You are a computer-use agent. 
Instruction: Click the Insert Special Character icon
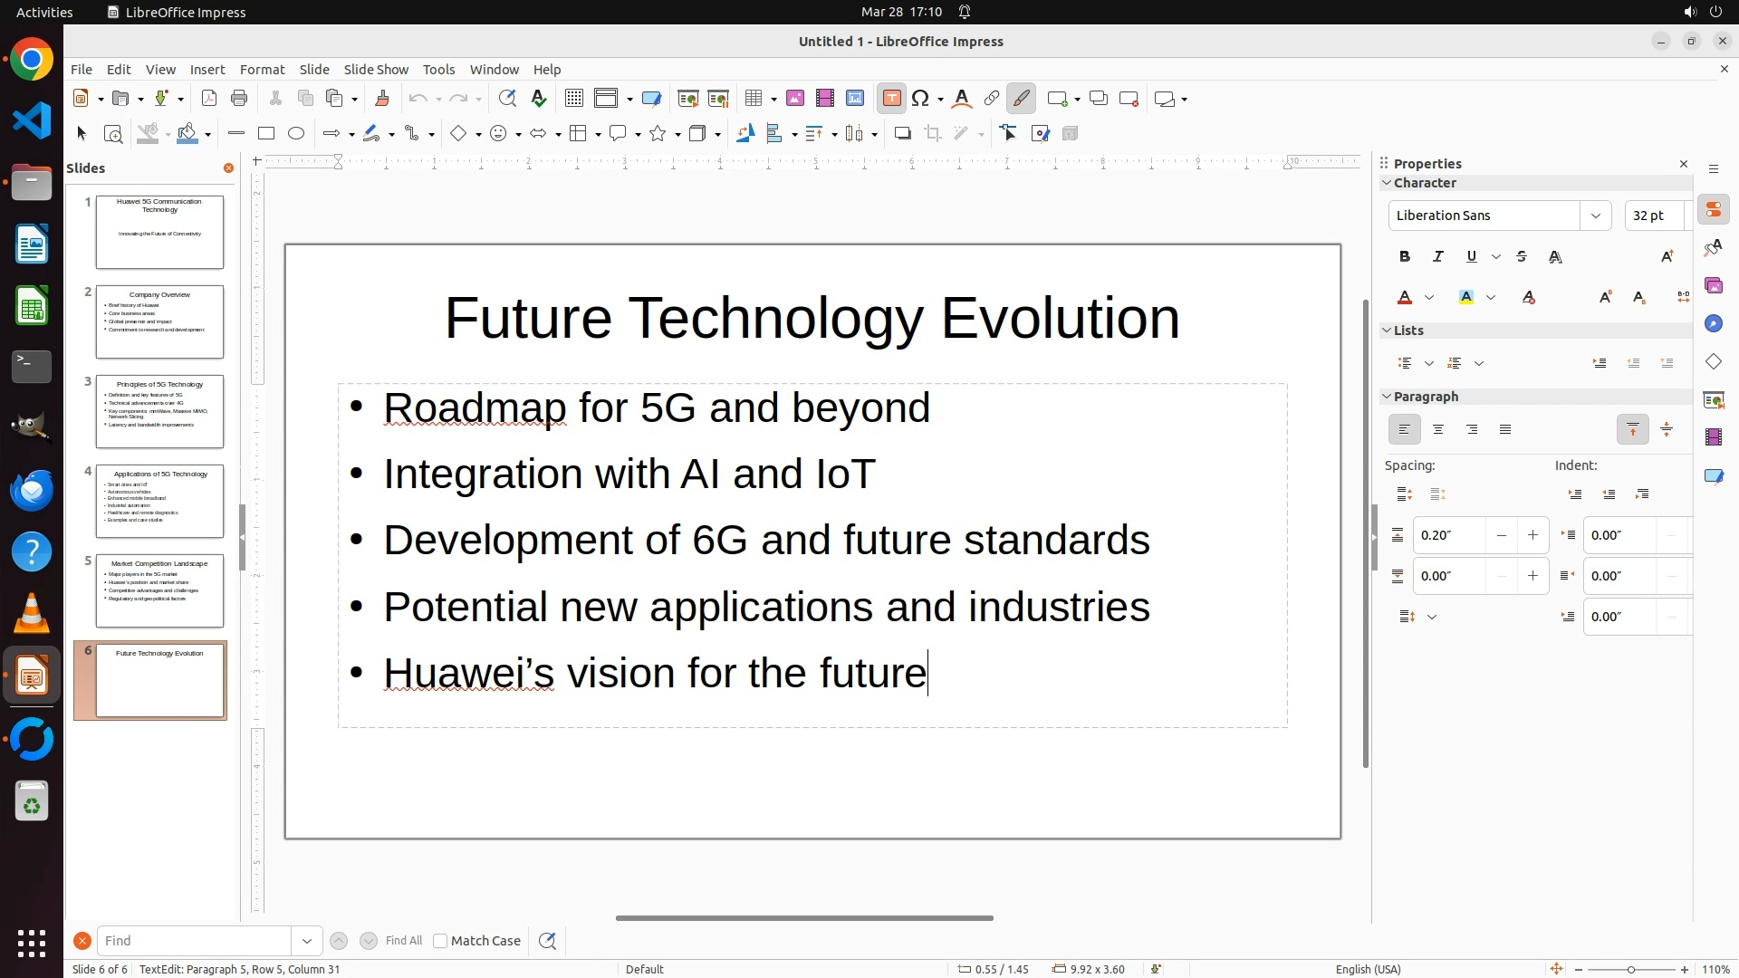tap(921, 99)
